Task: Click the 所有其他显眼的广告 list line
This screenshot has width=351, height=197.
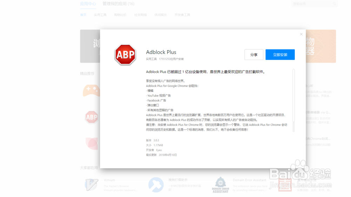Action: click(x=160, y=110)
